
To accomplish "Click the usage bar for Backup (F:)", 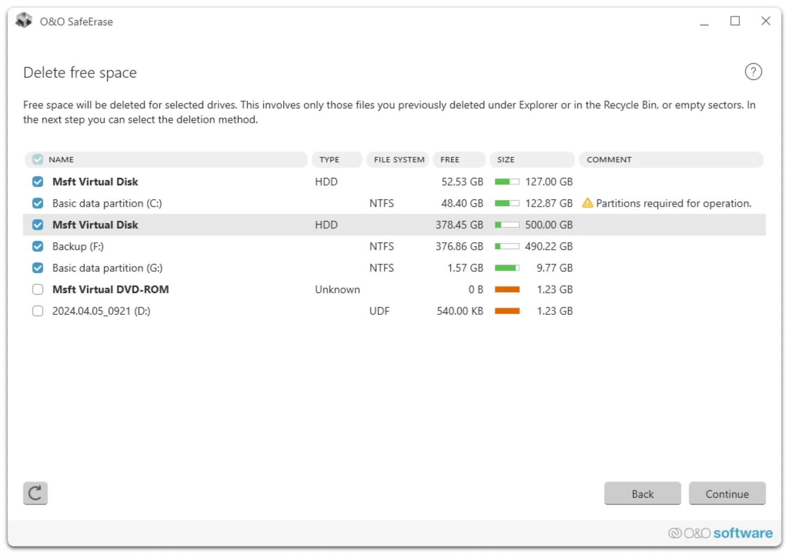I will 507,247.
